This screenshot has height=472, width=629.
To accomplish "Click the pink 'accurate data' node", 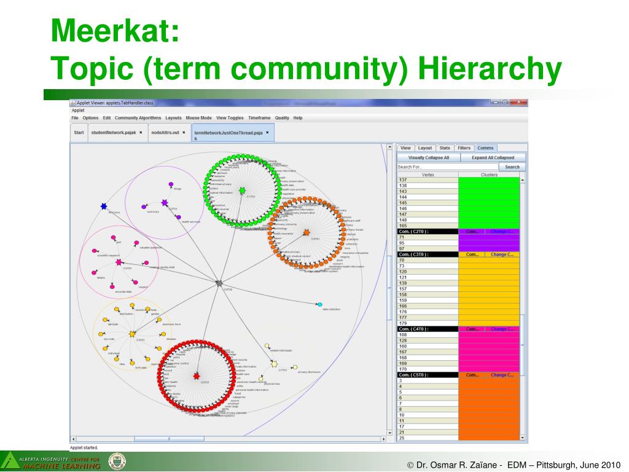I will point(112,286).
